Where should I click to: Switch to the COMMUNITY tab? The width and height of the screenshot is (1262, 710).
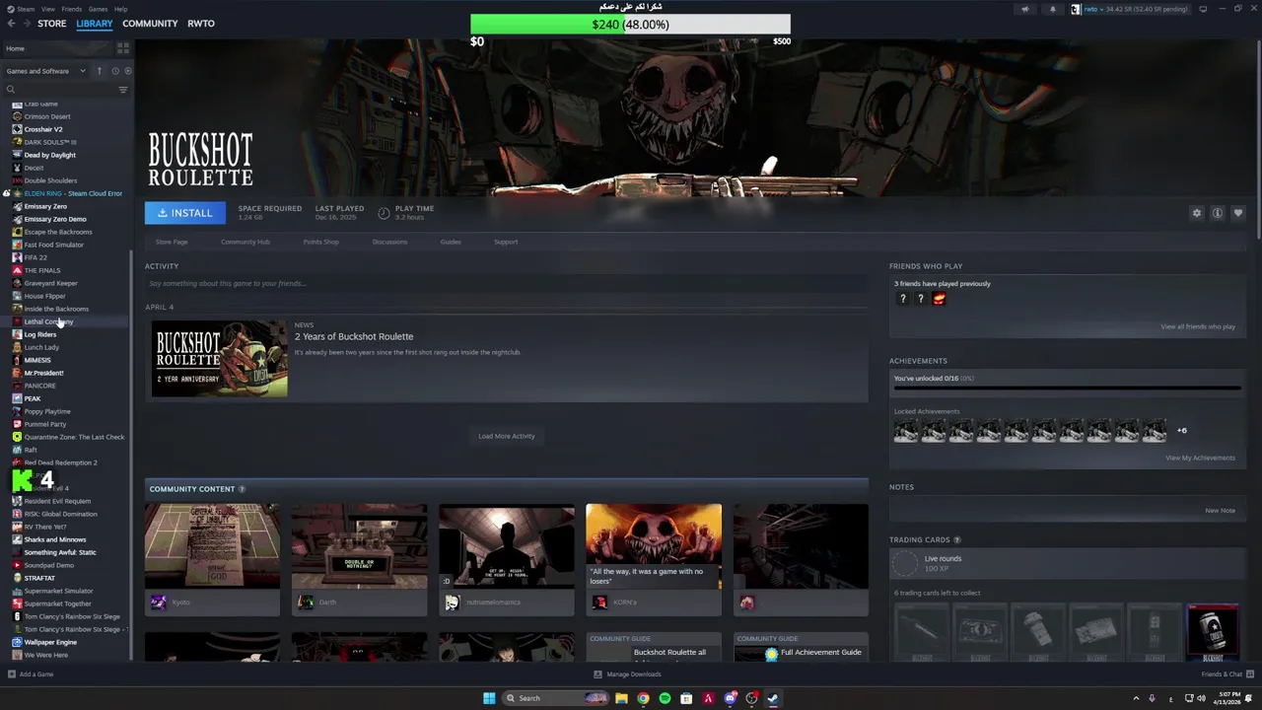[150, 24]
